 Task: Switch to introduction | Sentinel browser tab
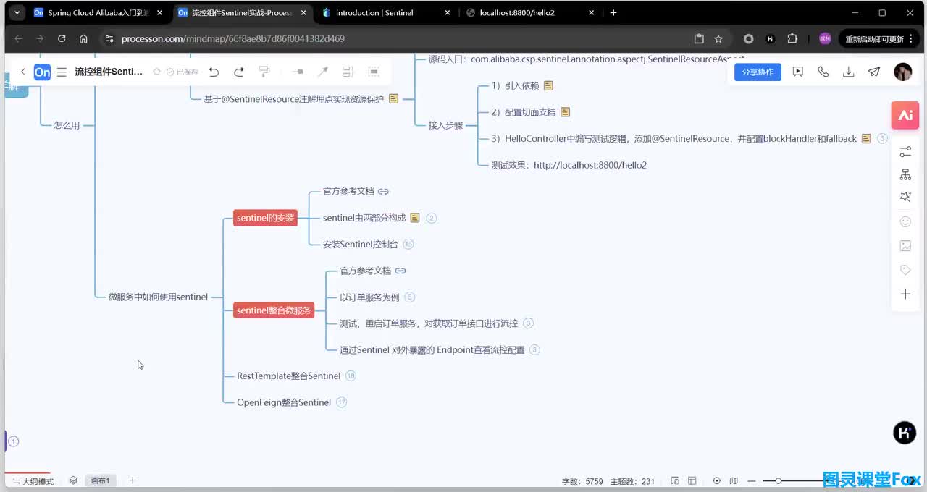[x=387, y=12]
